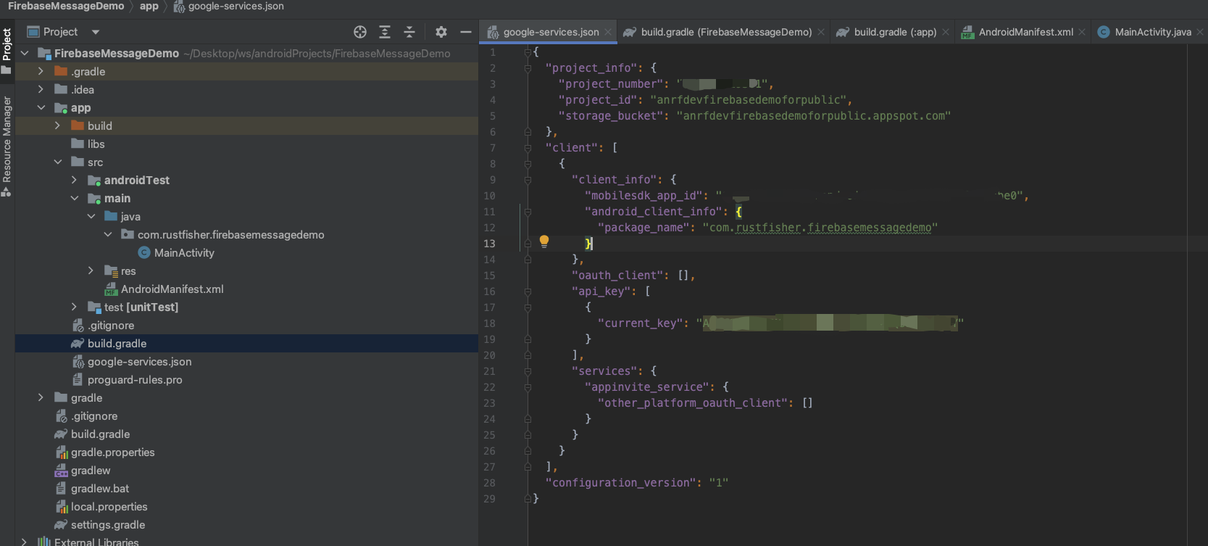Click line number 13 in the gutter
The width and height of the screenshot is (1208, 546).
(x=490, y=244)
